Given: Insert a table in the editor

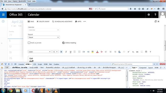Looking at the screenshot, I should (x=146, y=52).
